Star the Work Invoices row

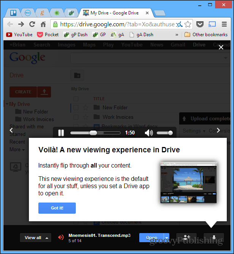pyautogui.click(x=86, y=117)
